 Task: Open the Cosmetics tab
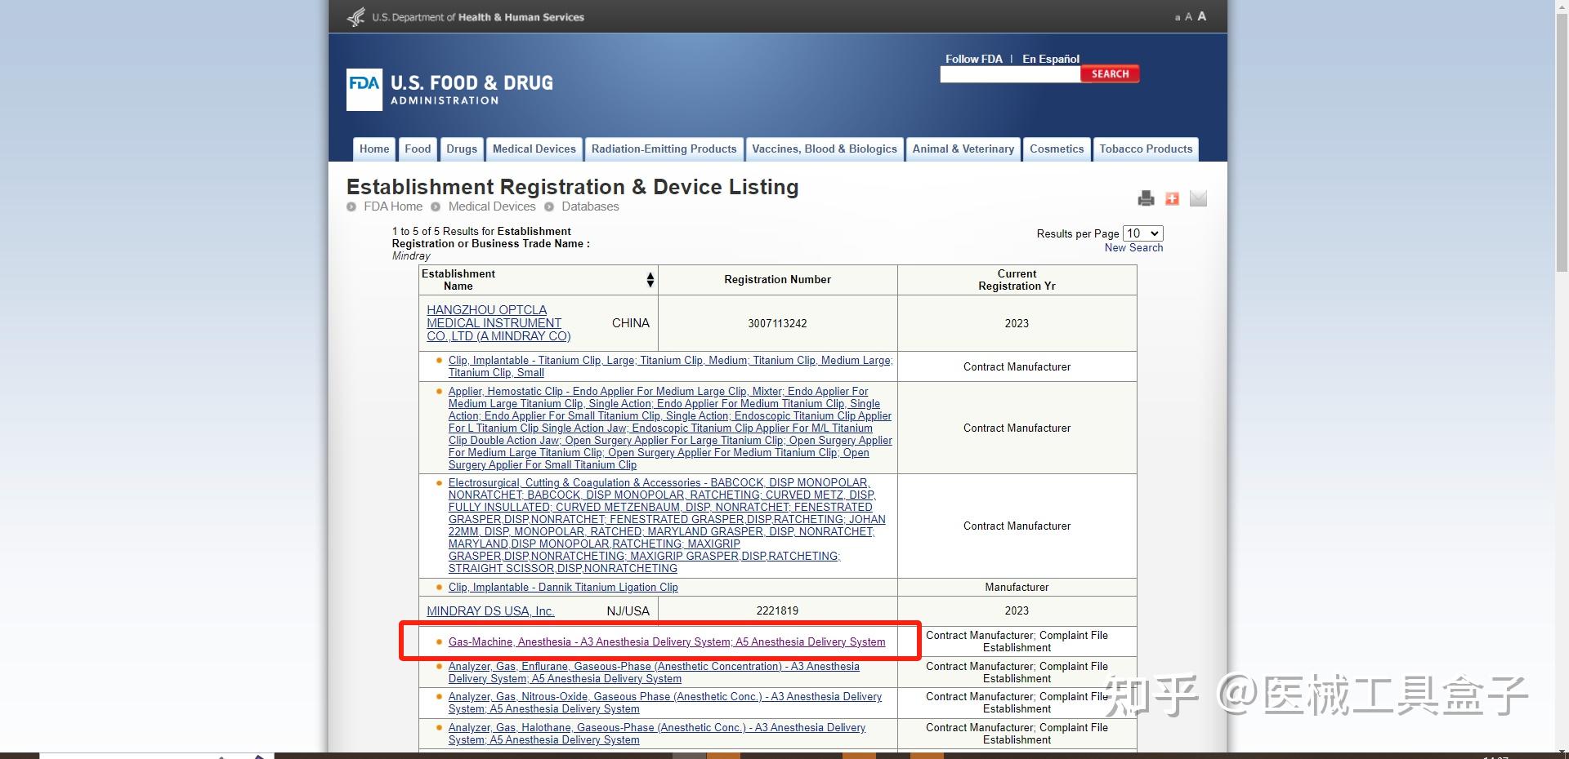pos(1057,149)
